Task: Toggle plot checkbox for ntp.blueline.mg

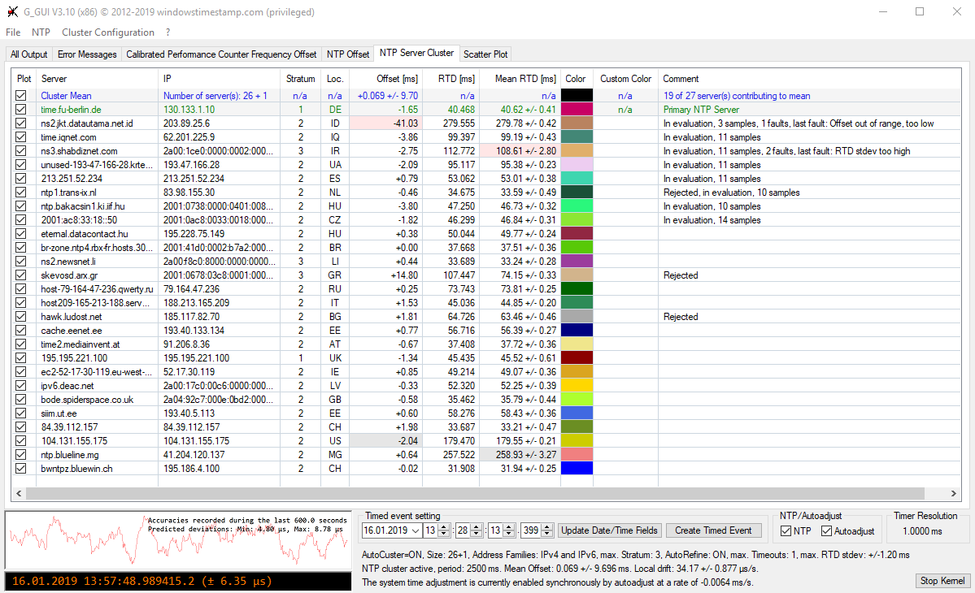Action: coord(21,455)
